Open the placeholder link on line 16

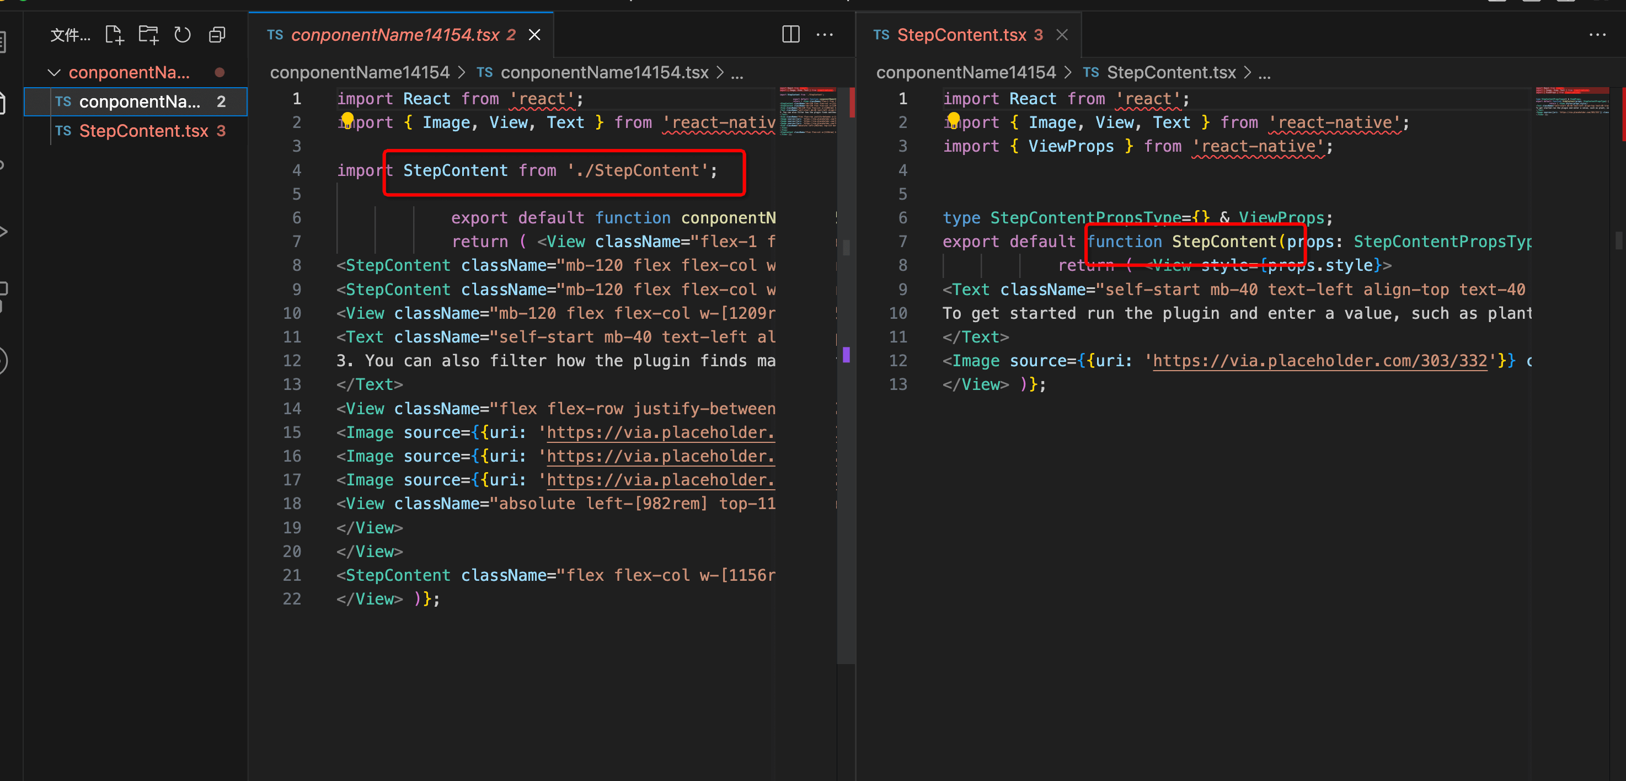pyautogui.click(x=660, y=456)
